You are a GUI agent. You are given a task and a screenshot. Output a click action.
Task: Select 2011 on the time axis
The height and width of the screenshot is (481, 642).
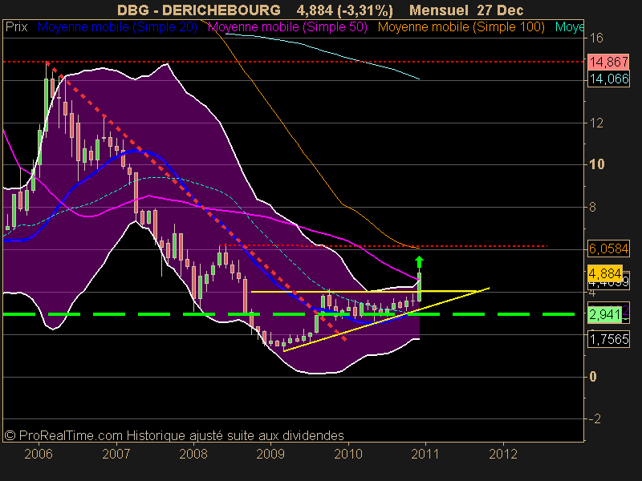coord(425,454)
